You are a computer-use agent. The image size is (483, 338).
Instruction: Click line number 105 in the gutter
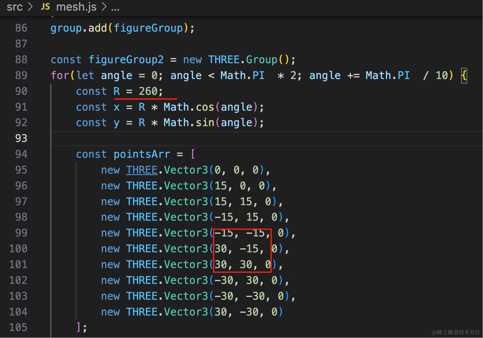pos(18,327)
